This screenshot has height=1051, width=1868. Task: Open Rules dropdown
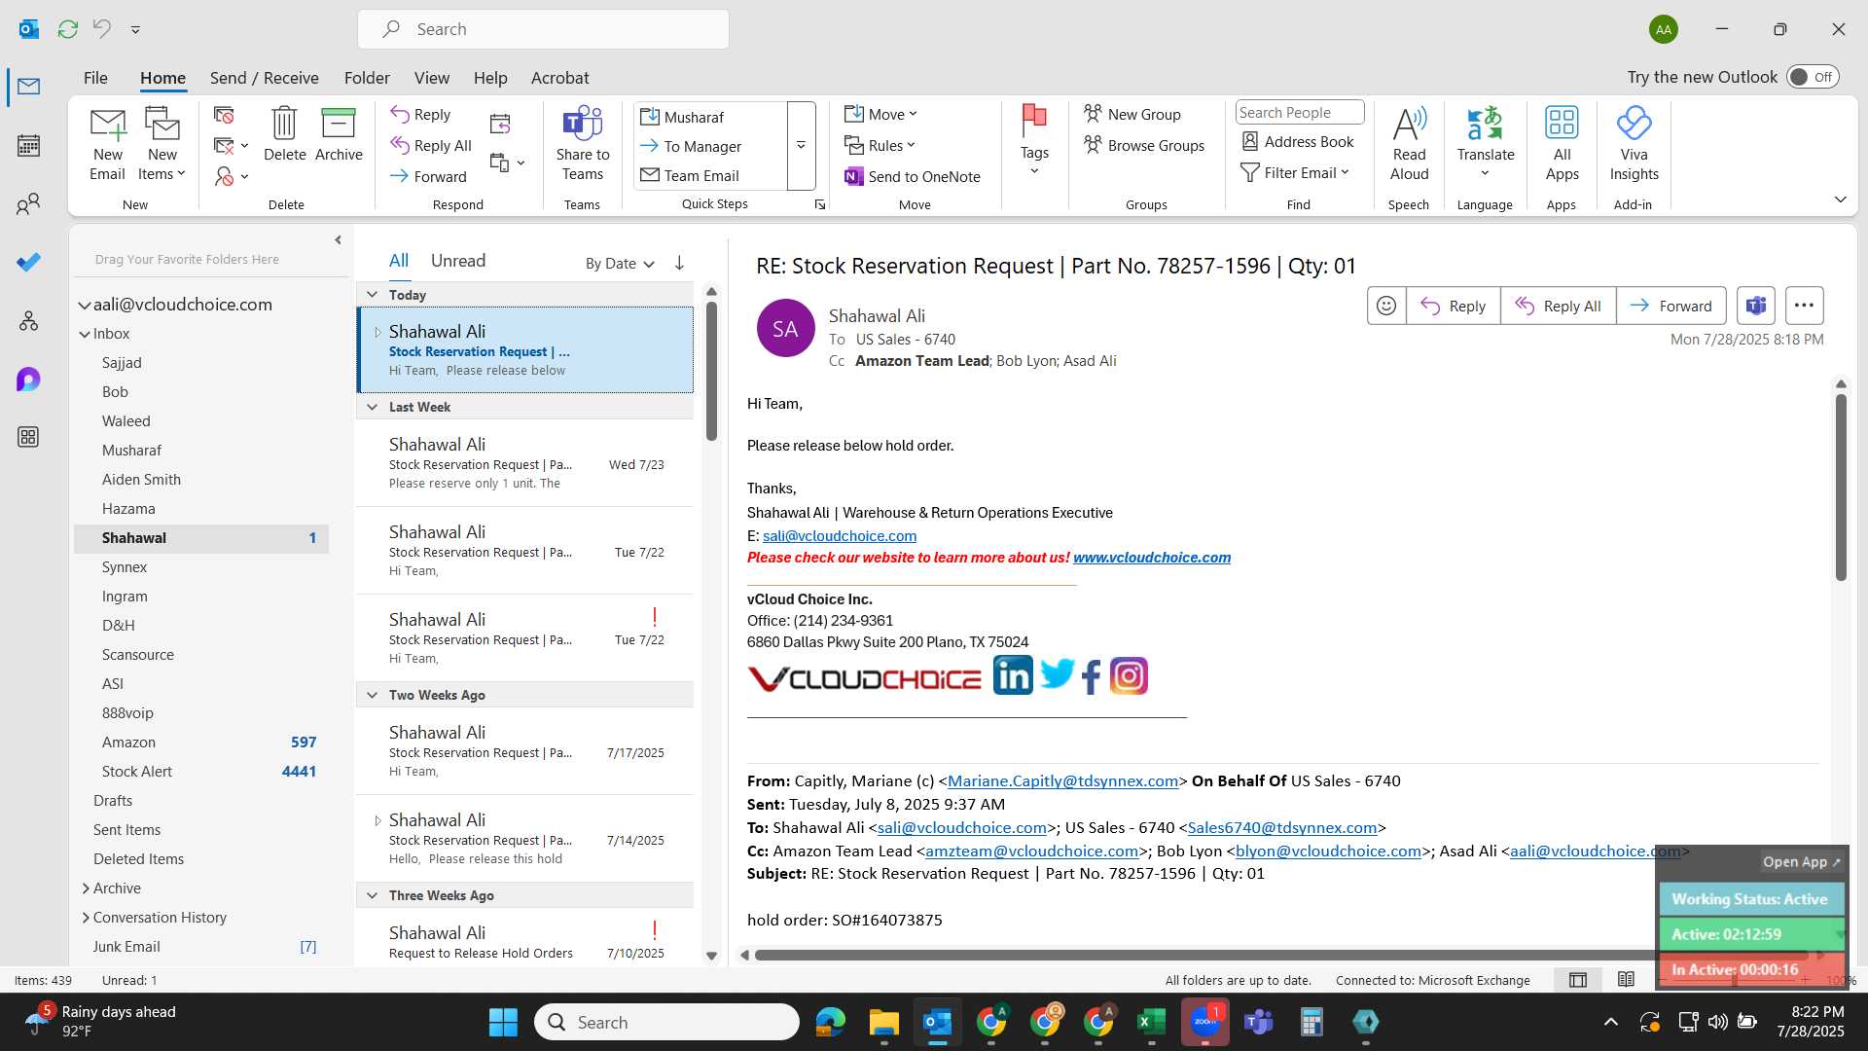[x=880, y=145]
